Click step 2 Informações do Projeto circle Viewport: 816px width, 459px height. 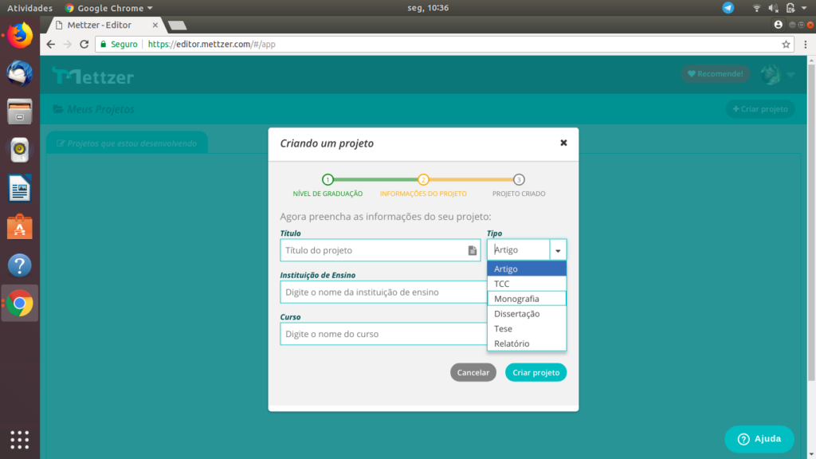[x=423, y=179]
